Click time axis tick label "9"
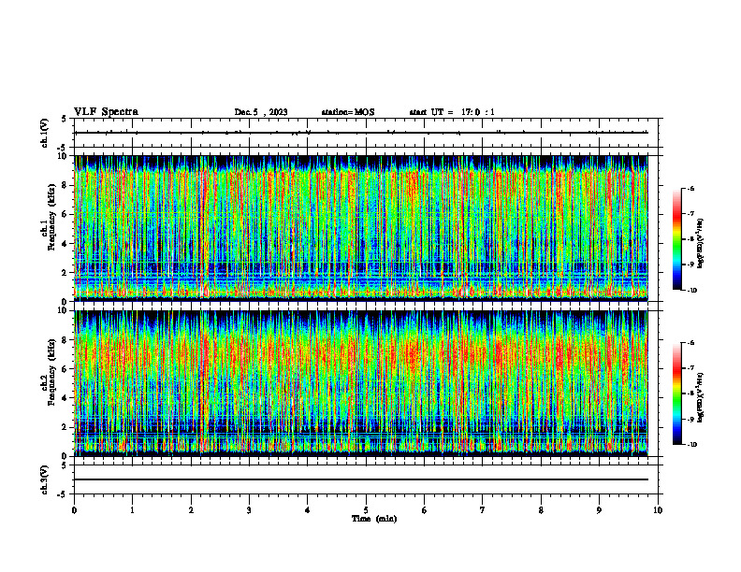 pyautogui.click(x=599, y=510)
